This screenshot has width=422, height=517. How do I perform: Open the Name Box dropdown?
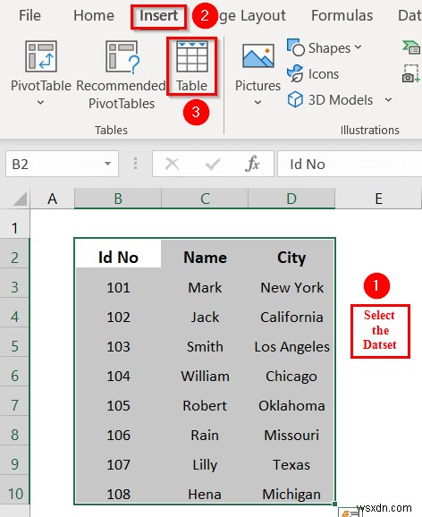pyautogui.click(x=107, y=164)
